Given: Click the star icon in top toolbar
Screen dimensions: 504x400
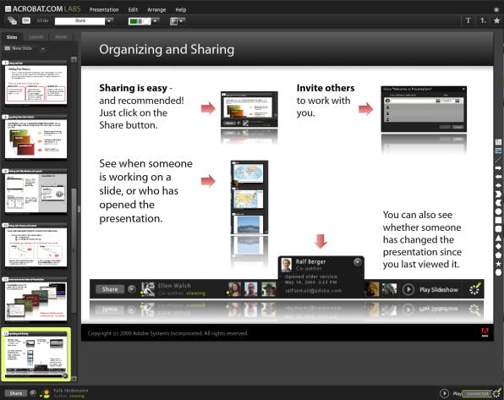Looking at the screenshot, I should point(496,20).
